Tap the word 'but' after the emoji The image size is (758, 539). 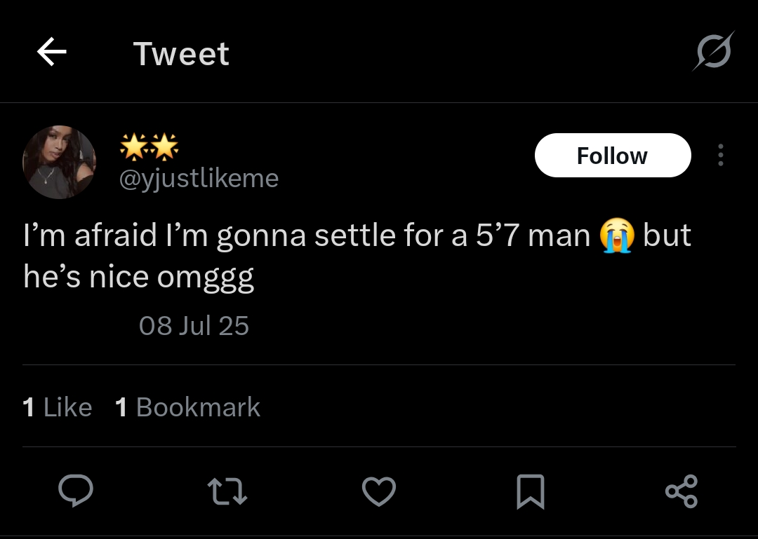pos(667,236)
